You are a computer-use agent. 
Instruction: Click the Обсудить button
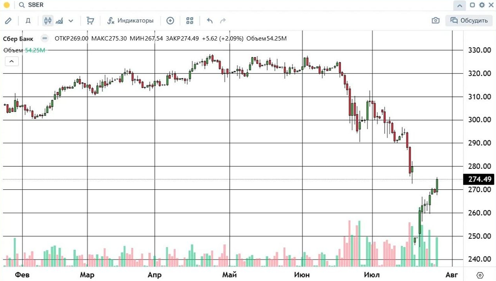469,20
